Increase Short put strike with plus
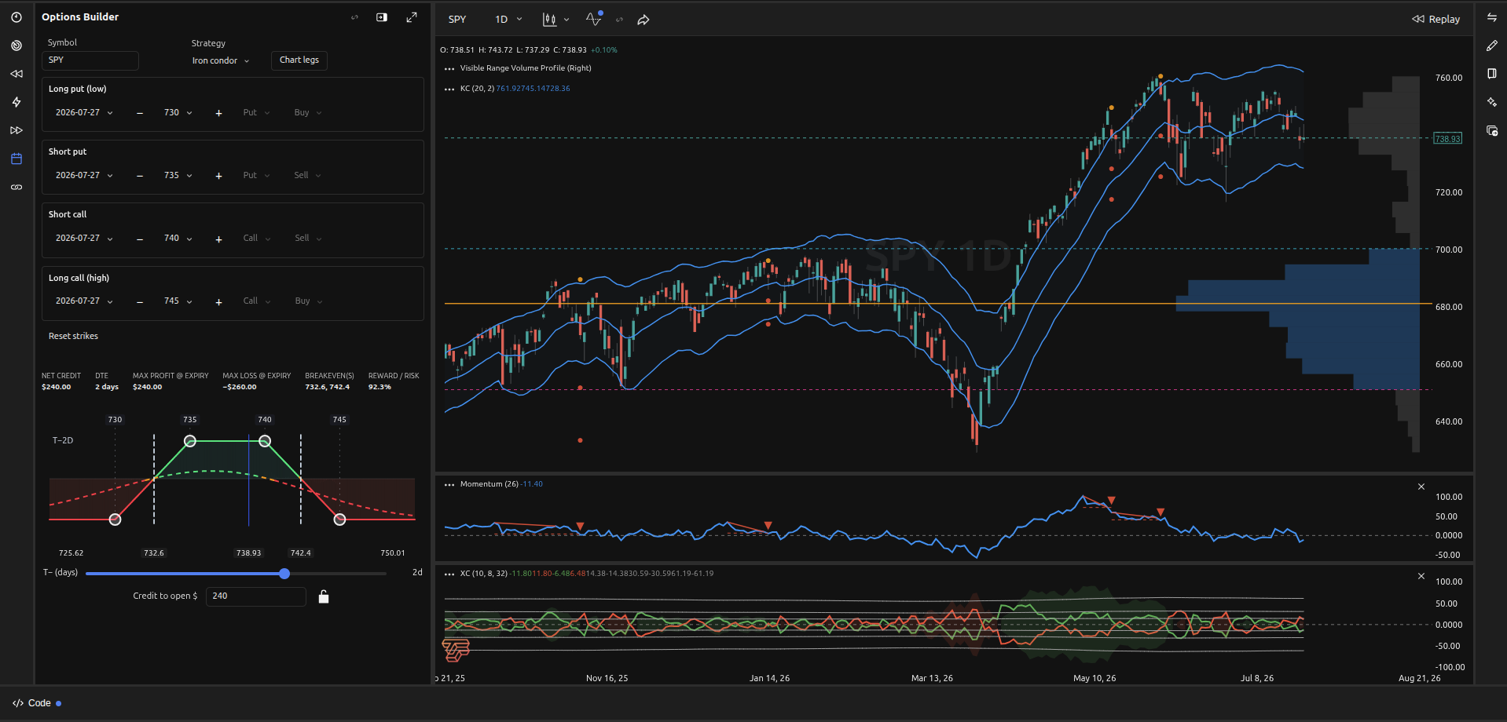This screenshot has width=1507, height=722. [218, 176]
